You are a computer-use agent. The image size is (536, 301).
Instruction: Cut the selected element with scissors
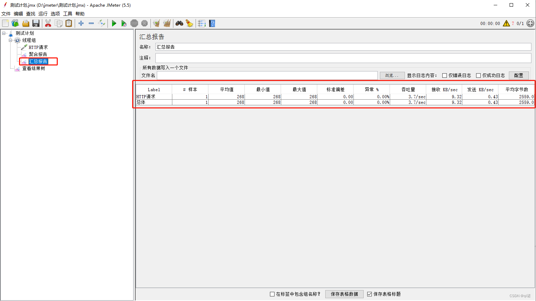pos(48,23)
